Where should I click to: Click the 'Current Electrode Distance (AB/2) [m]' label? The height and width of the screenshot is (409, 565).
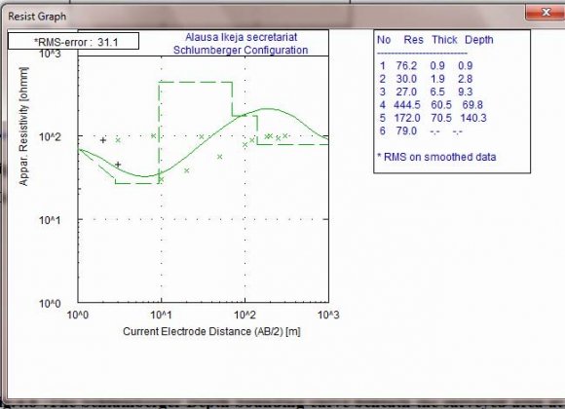211,331
